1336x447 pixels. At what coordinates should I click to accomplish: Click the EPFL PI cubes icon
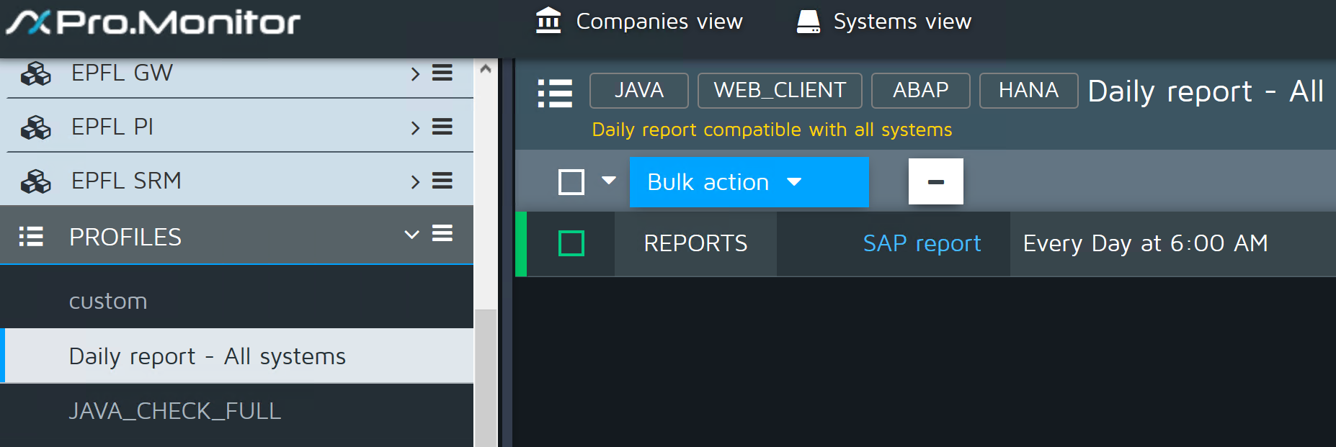tap(35, 127)
